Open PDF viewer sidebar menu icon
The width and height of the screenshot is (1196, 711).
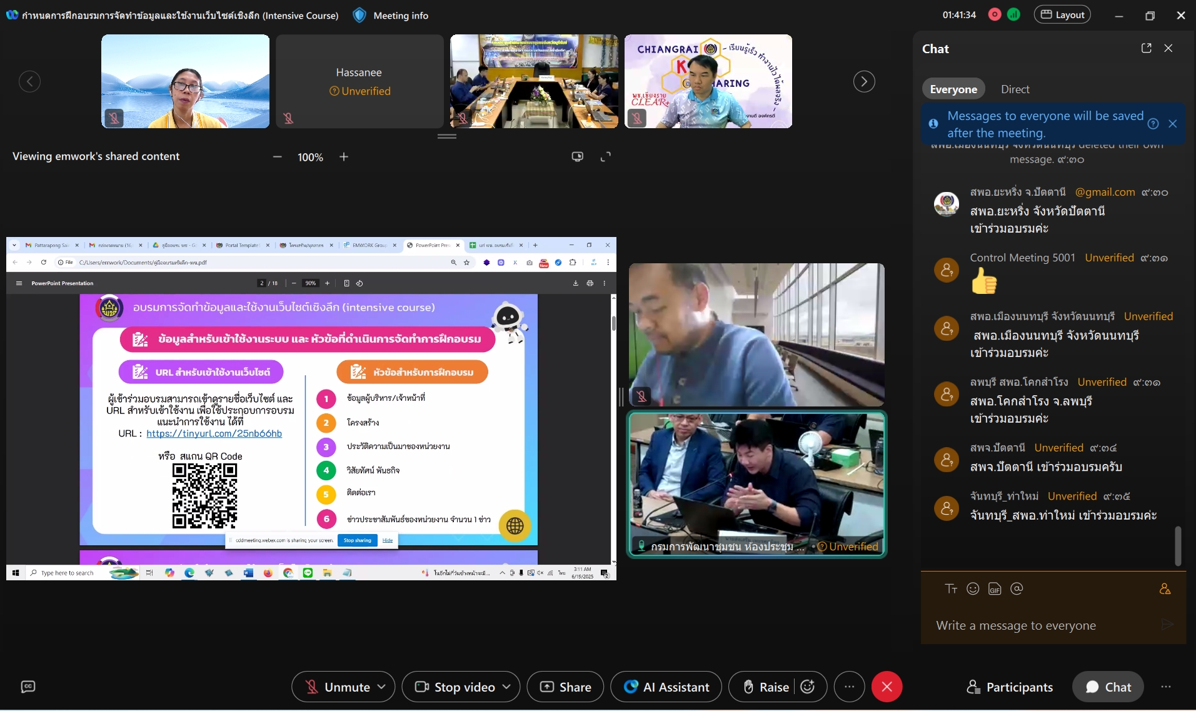19,283
